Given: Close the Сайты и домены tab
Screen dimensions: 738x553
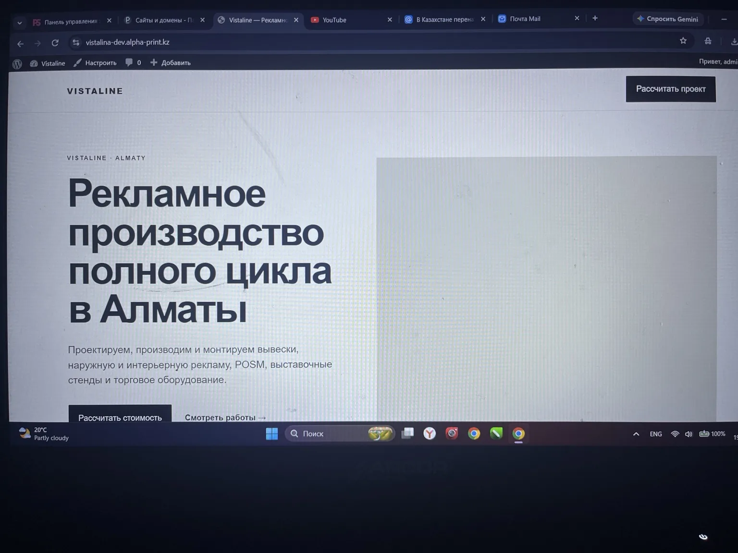Looking at the screenshot, I should tap(202, 20).
